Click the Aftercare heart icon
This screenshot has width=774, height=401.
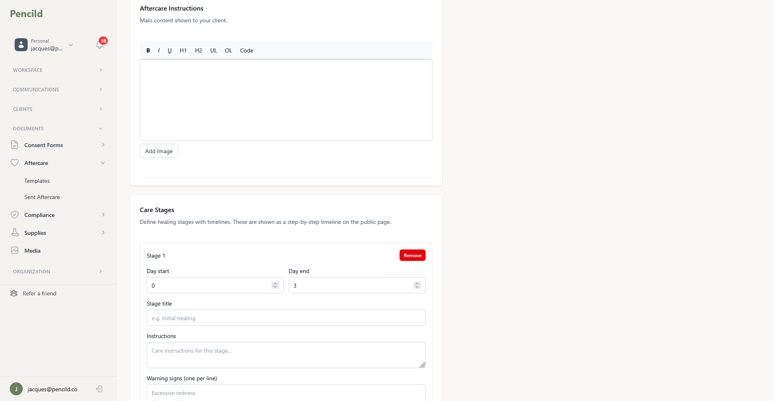pyautogui.click(x=15, y=163)
